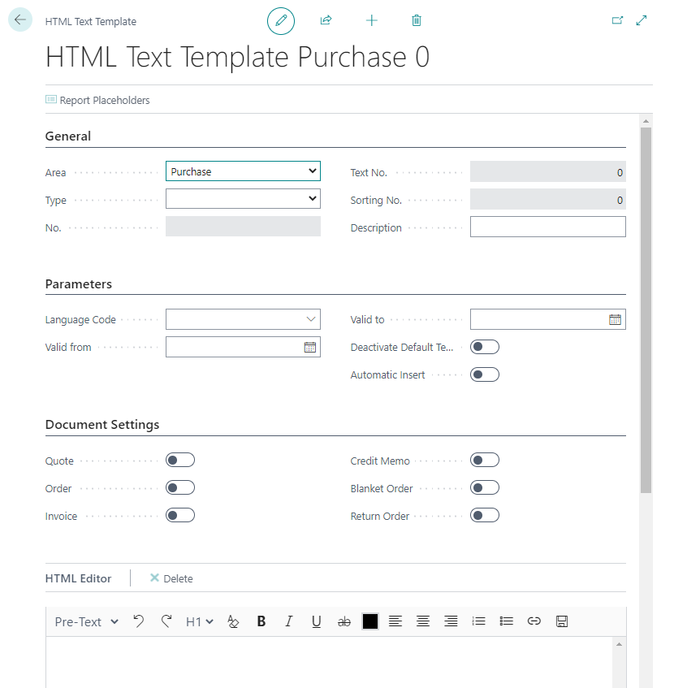Open the Pre-Text dropdown in editor
Screen dimensions: 687x688
86,621
